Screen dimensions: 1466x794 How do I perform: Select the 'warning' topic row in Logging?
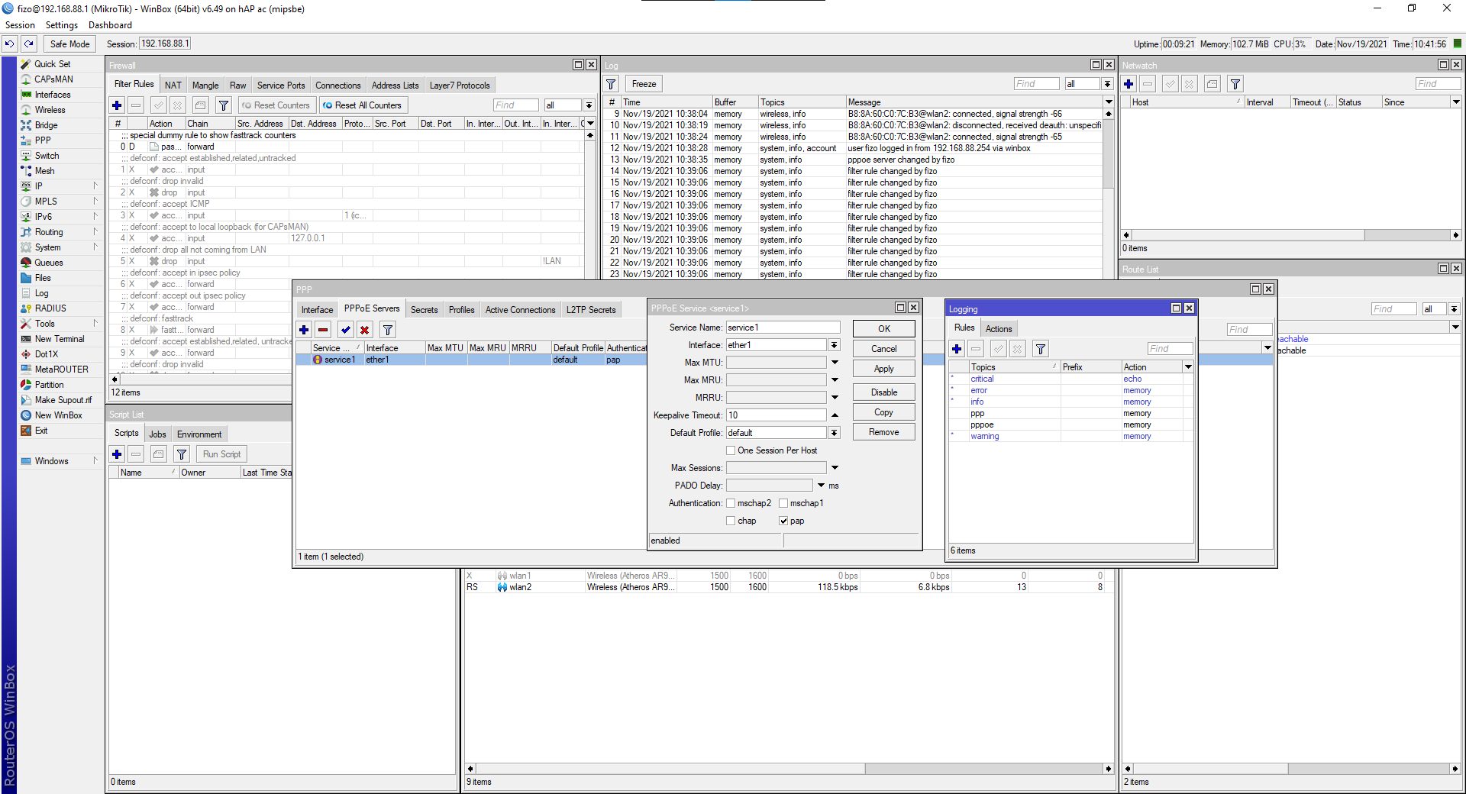click(1070, 437)
